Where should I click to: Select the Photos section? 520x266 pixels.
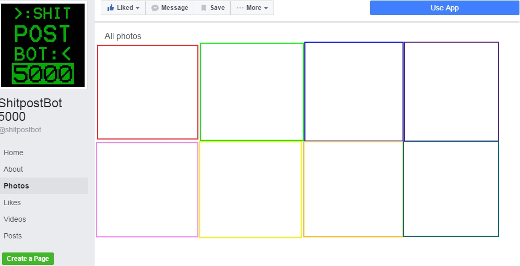[44, 186]
